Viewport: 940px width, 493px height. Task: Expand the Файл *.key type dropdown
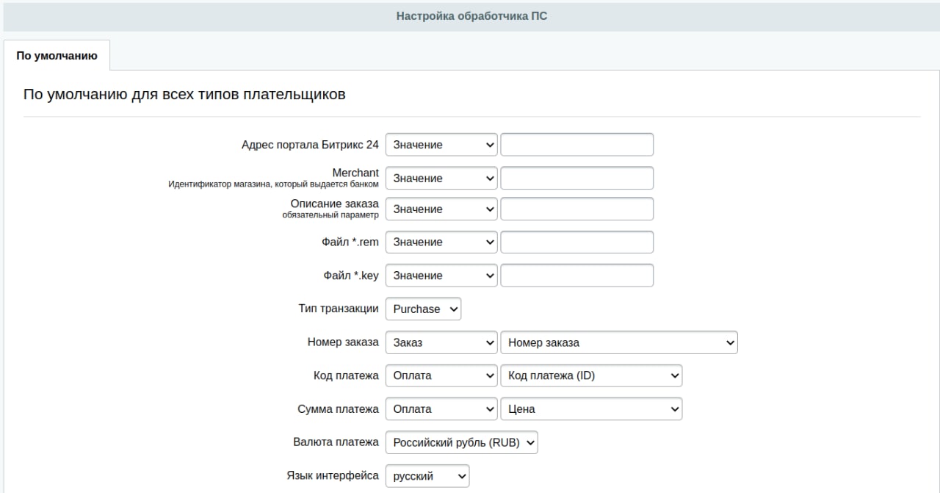click(441, 276)
